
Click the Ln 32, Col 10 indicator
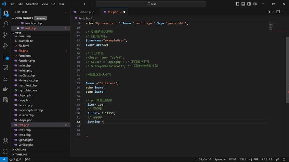coord(203,159)
